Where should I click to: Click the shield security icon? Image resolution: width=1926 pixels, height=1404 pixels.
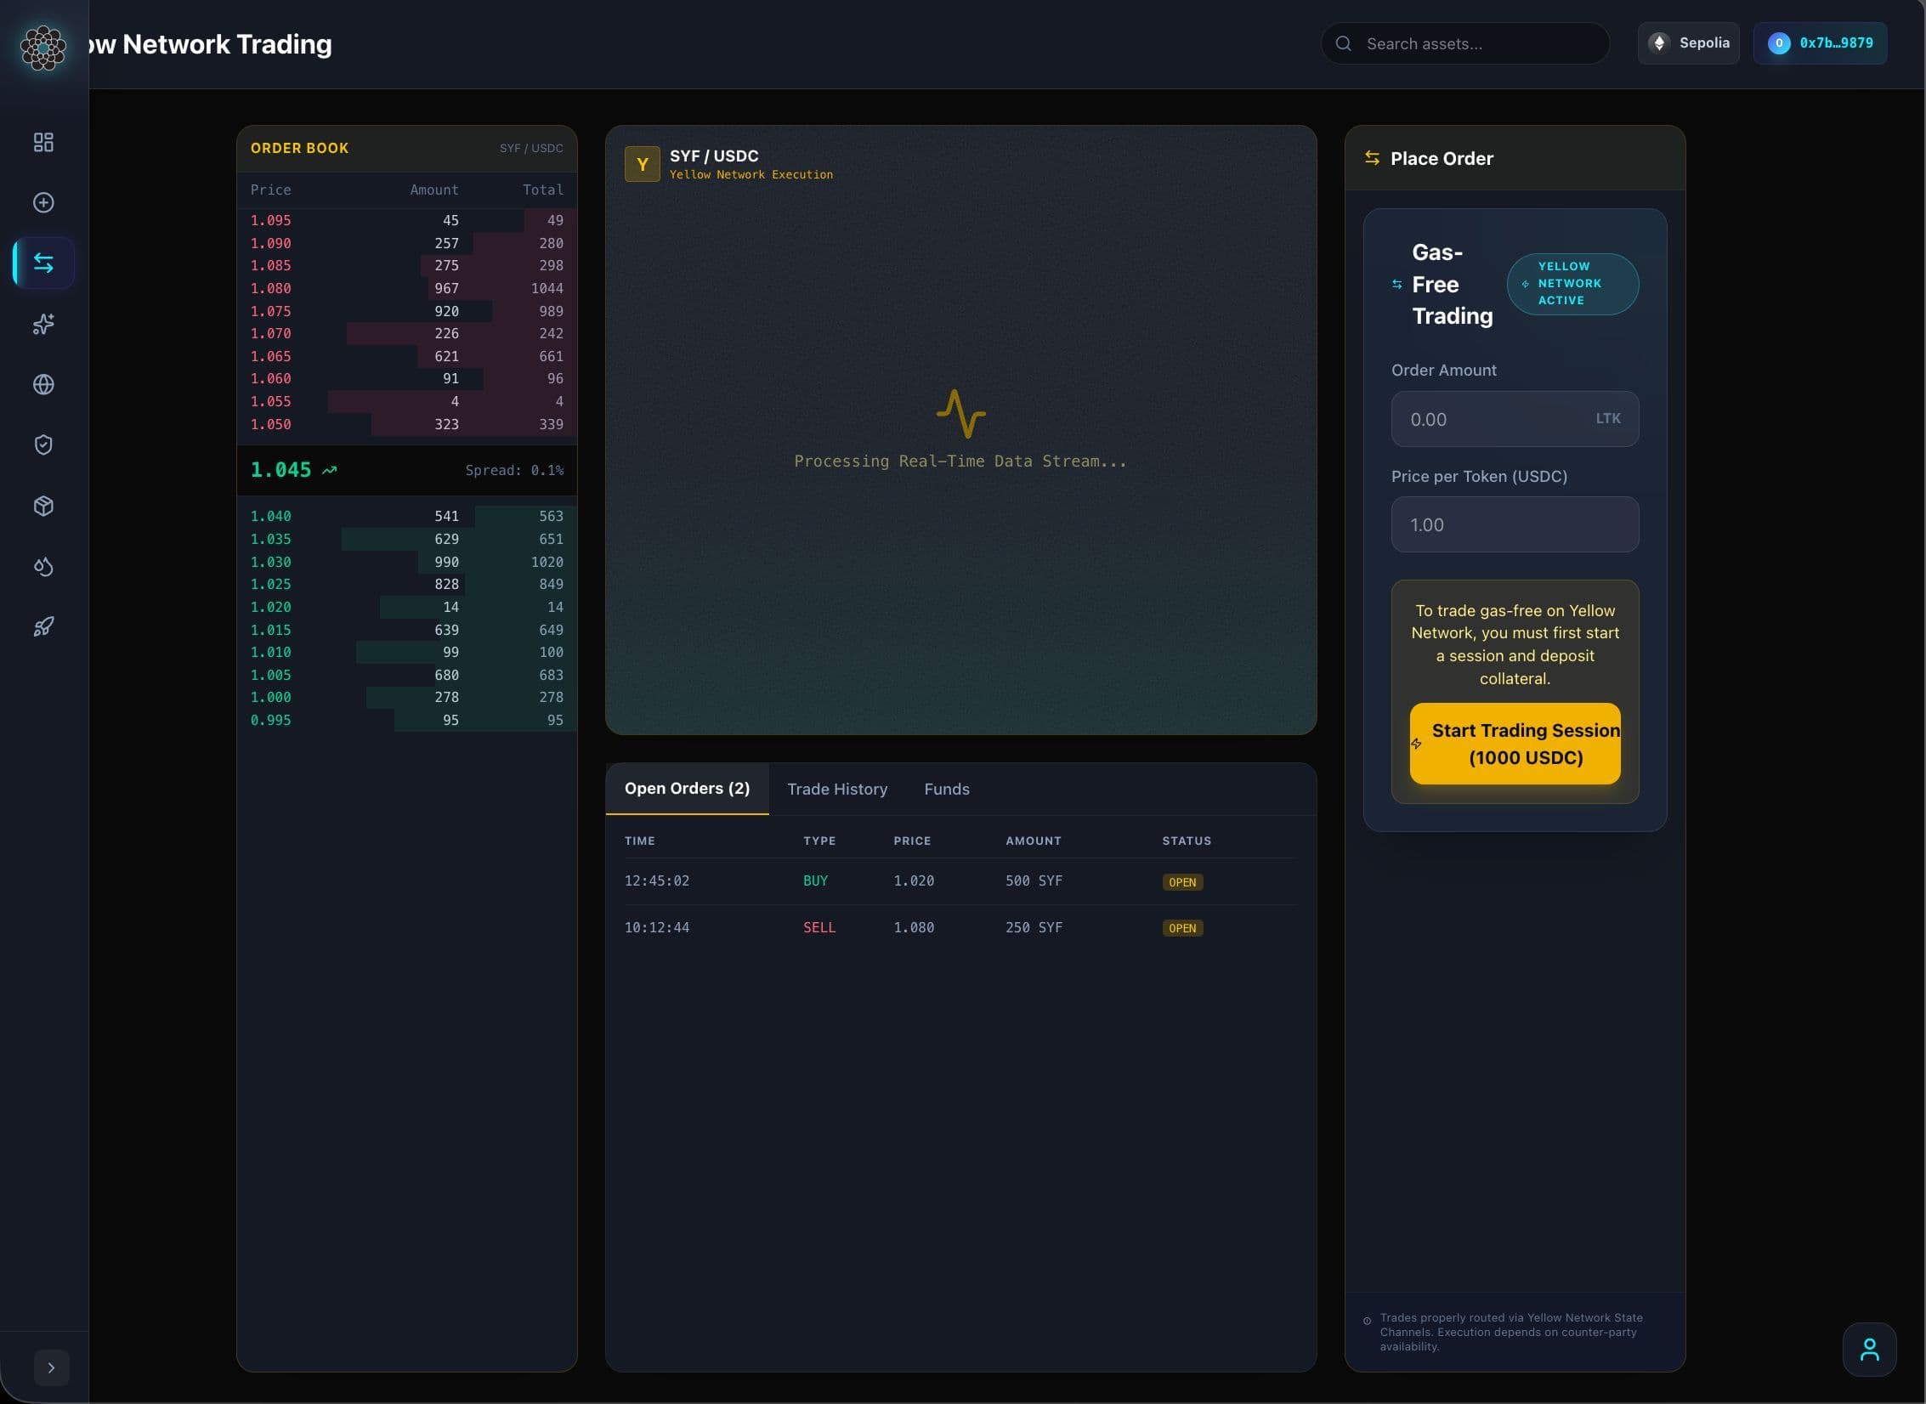[43, 444]
